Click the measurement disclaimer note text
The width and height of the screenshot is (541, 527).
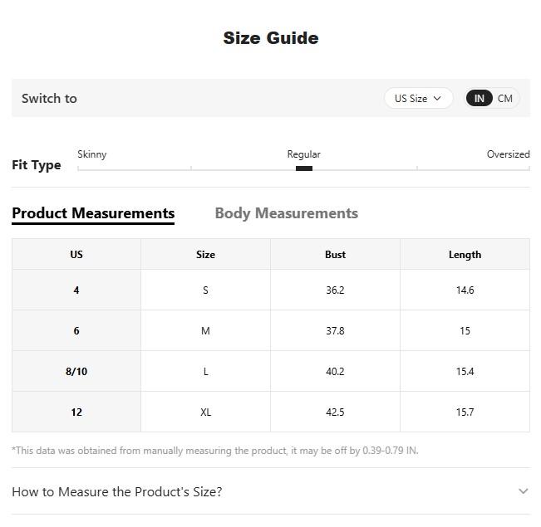[215, 451]
